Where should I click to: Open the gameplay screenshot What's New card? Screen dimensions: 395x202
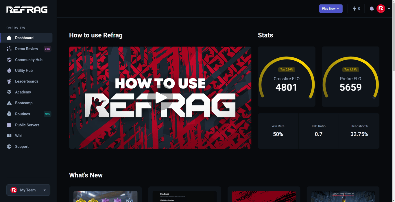(x=343, y=194)
